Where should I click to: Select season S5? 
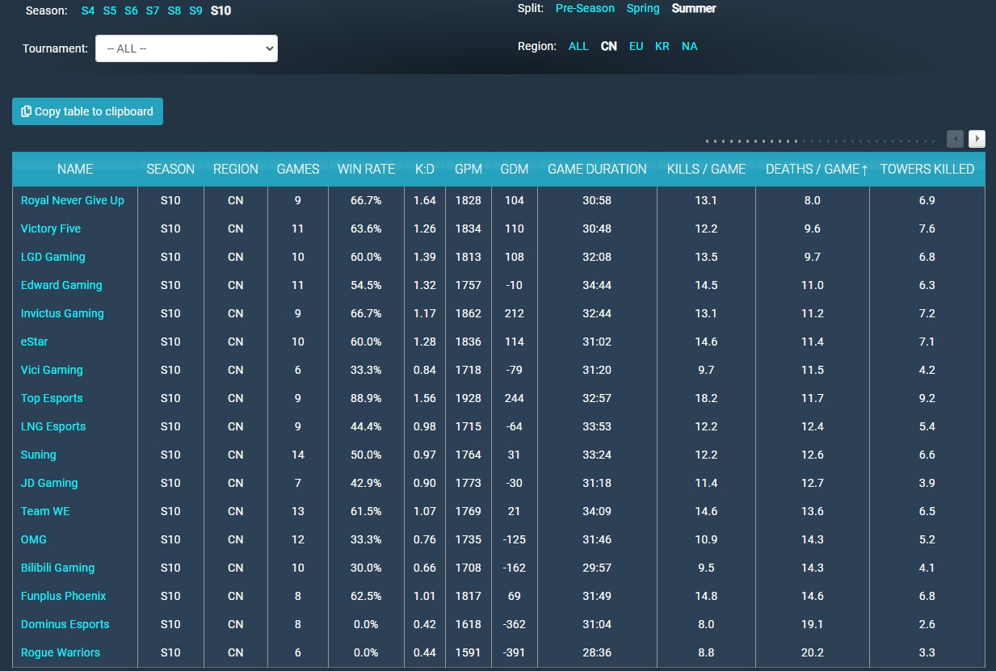point(110,10)
